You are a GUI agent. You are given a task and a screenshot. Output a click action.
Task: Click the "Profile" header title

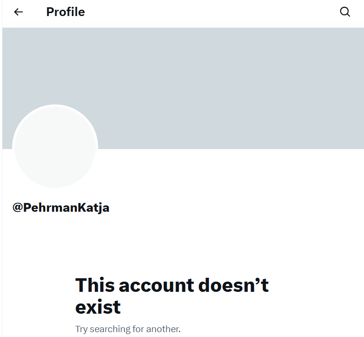pos(66,12)
